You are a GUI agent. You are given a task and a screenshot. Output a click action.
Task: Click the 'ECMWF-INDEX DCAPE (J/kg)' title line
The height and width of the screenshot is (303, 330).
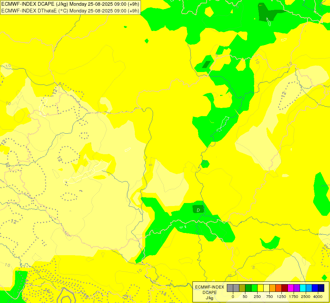[70, 4]
